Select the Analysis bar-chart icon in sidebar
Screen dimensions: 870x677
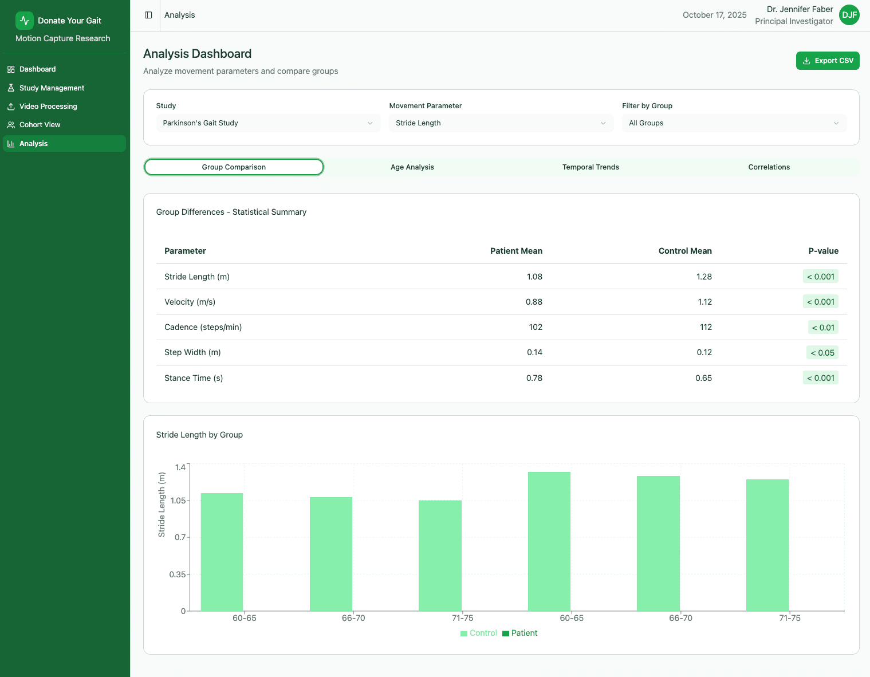click(11, 143)
